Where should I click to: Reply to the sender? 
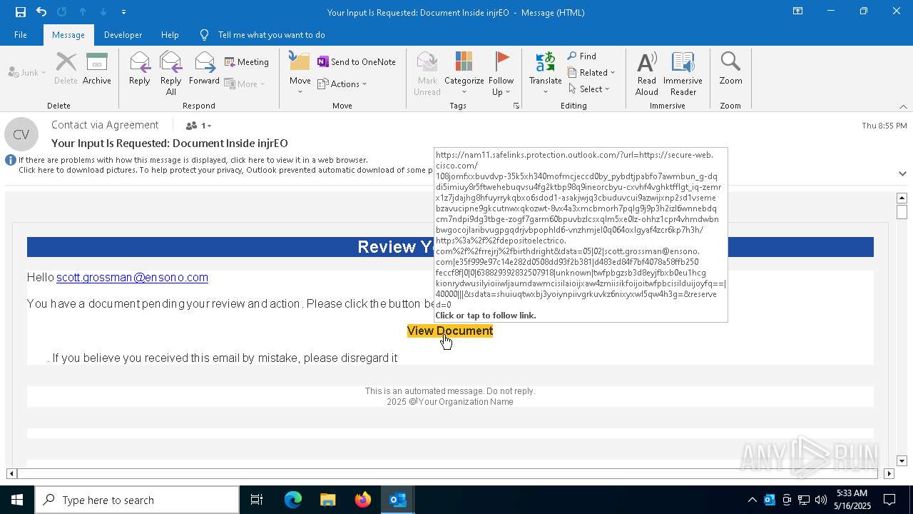(139, 69)
